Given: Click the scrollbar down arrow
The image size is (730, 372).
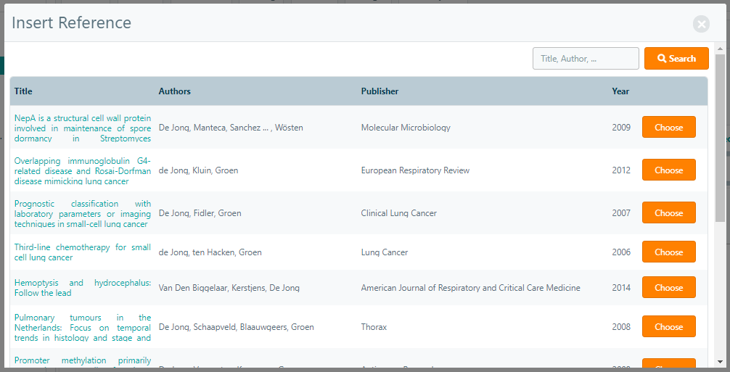Looking at the screenshot, I should pos(721,361).
